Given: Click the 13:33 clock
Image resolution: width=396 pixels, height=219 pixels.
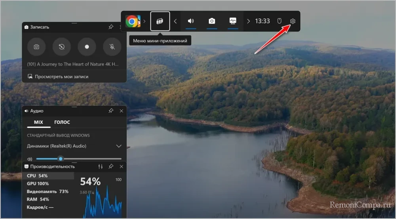Looking at the screenshot, I should pyautogui.click(x=262, y=21).
